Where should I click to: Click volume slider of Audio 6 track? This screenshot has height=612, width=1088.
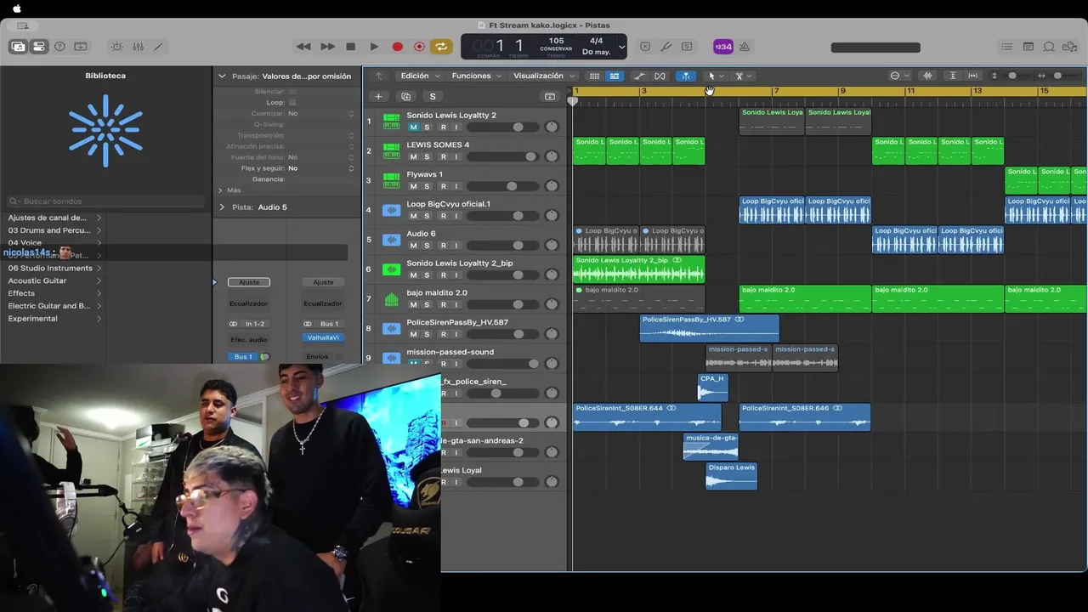(x=502, y=246)
